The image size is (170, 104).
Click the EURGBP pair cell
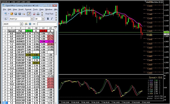tap(20, 63)
